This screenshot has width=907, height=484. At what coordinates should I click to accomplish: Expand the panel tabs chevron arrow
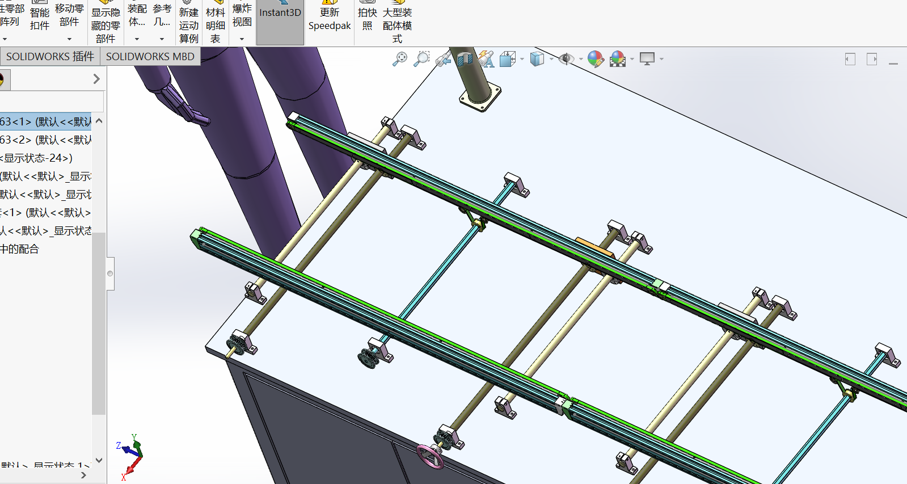[x=96, y=79]
